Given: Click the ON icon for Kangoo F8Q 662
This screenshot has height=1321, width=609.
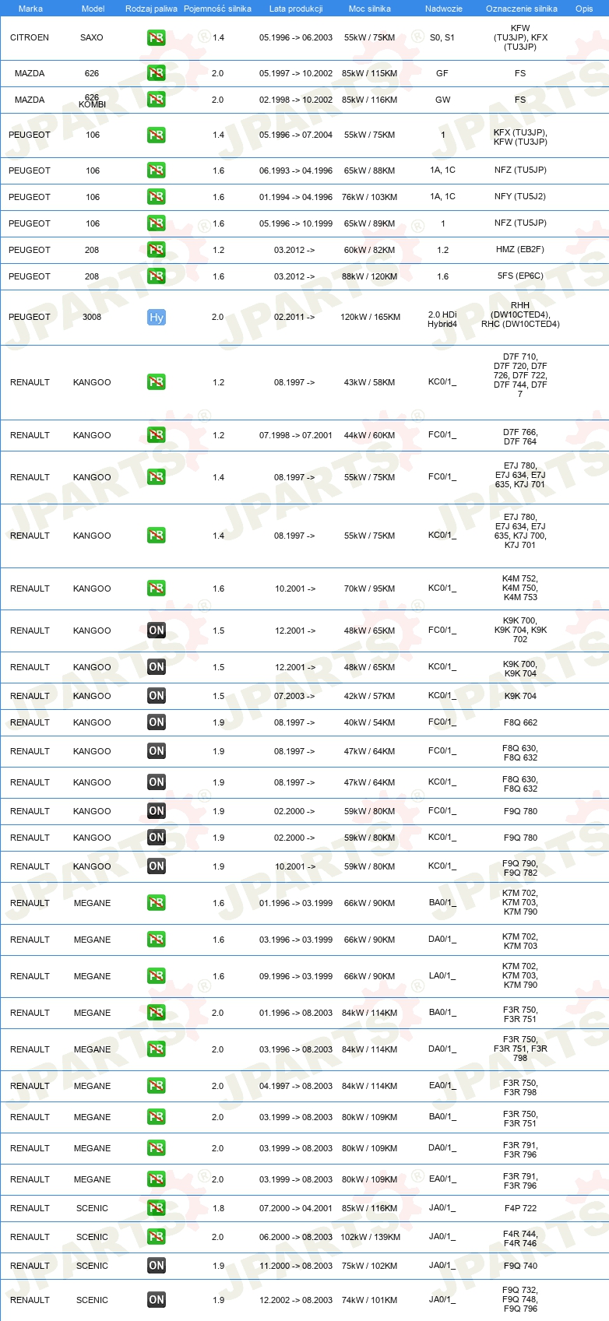Looking at the screenshot, I should [156, 722].
